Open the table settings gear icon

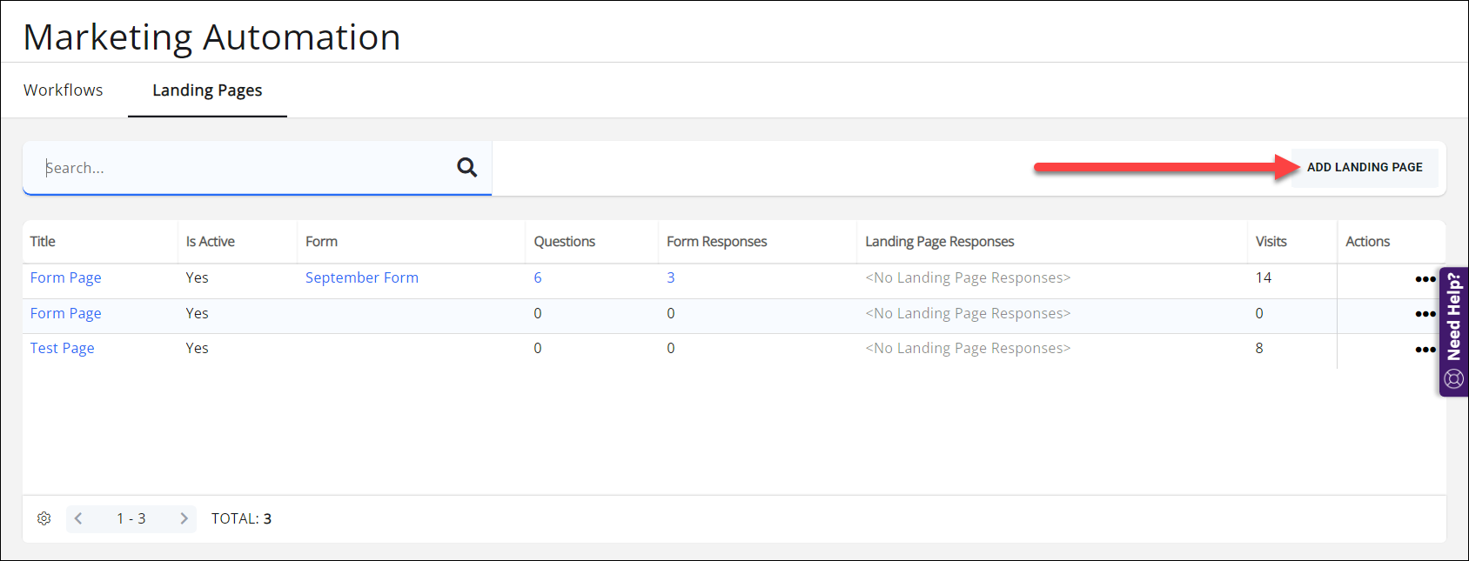[x=44, y=518]
